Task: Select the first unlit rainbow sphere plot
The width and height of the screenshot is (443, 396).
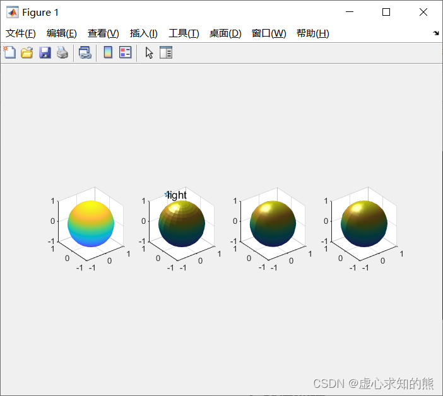Action: tap(91, 224)
